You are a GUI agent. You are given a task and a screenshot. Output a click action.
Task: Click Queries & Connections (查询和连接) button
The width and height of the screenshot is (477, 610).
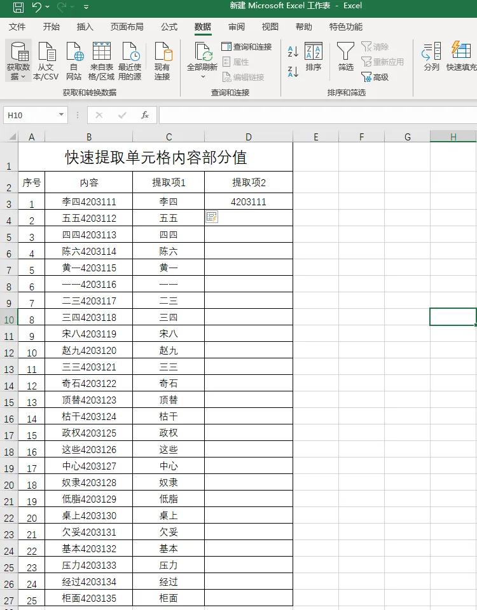(x=247, y=46)
